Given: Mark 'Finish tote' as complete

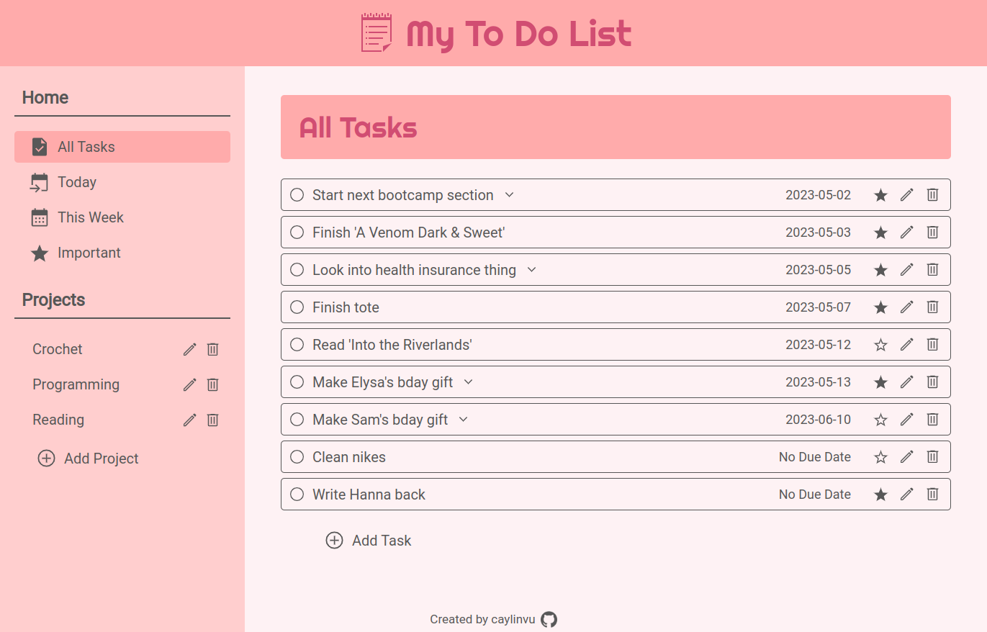Looking at the screenshot, I should [297, 307].
